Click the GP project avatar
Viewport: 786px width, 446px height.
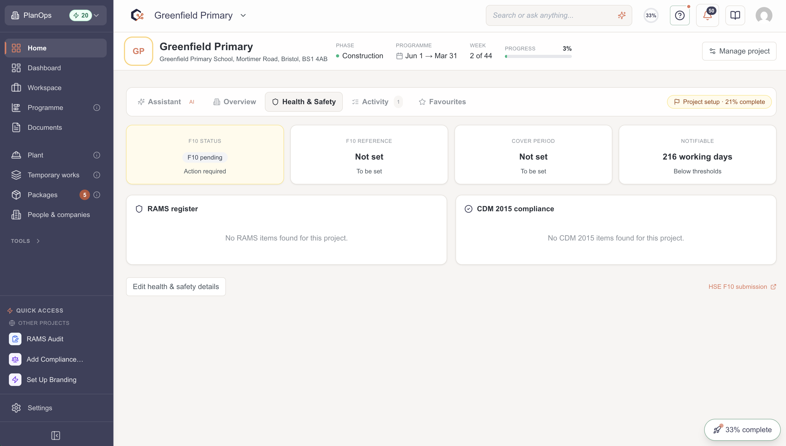[x=138, y=51]
